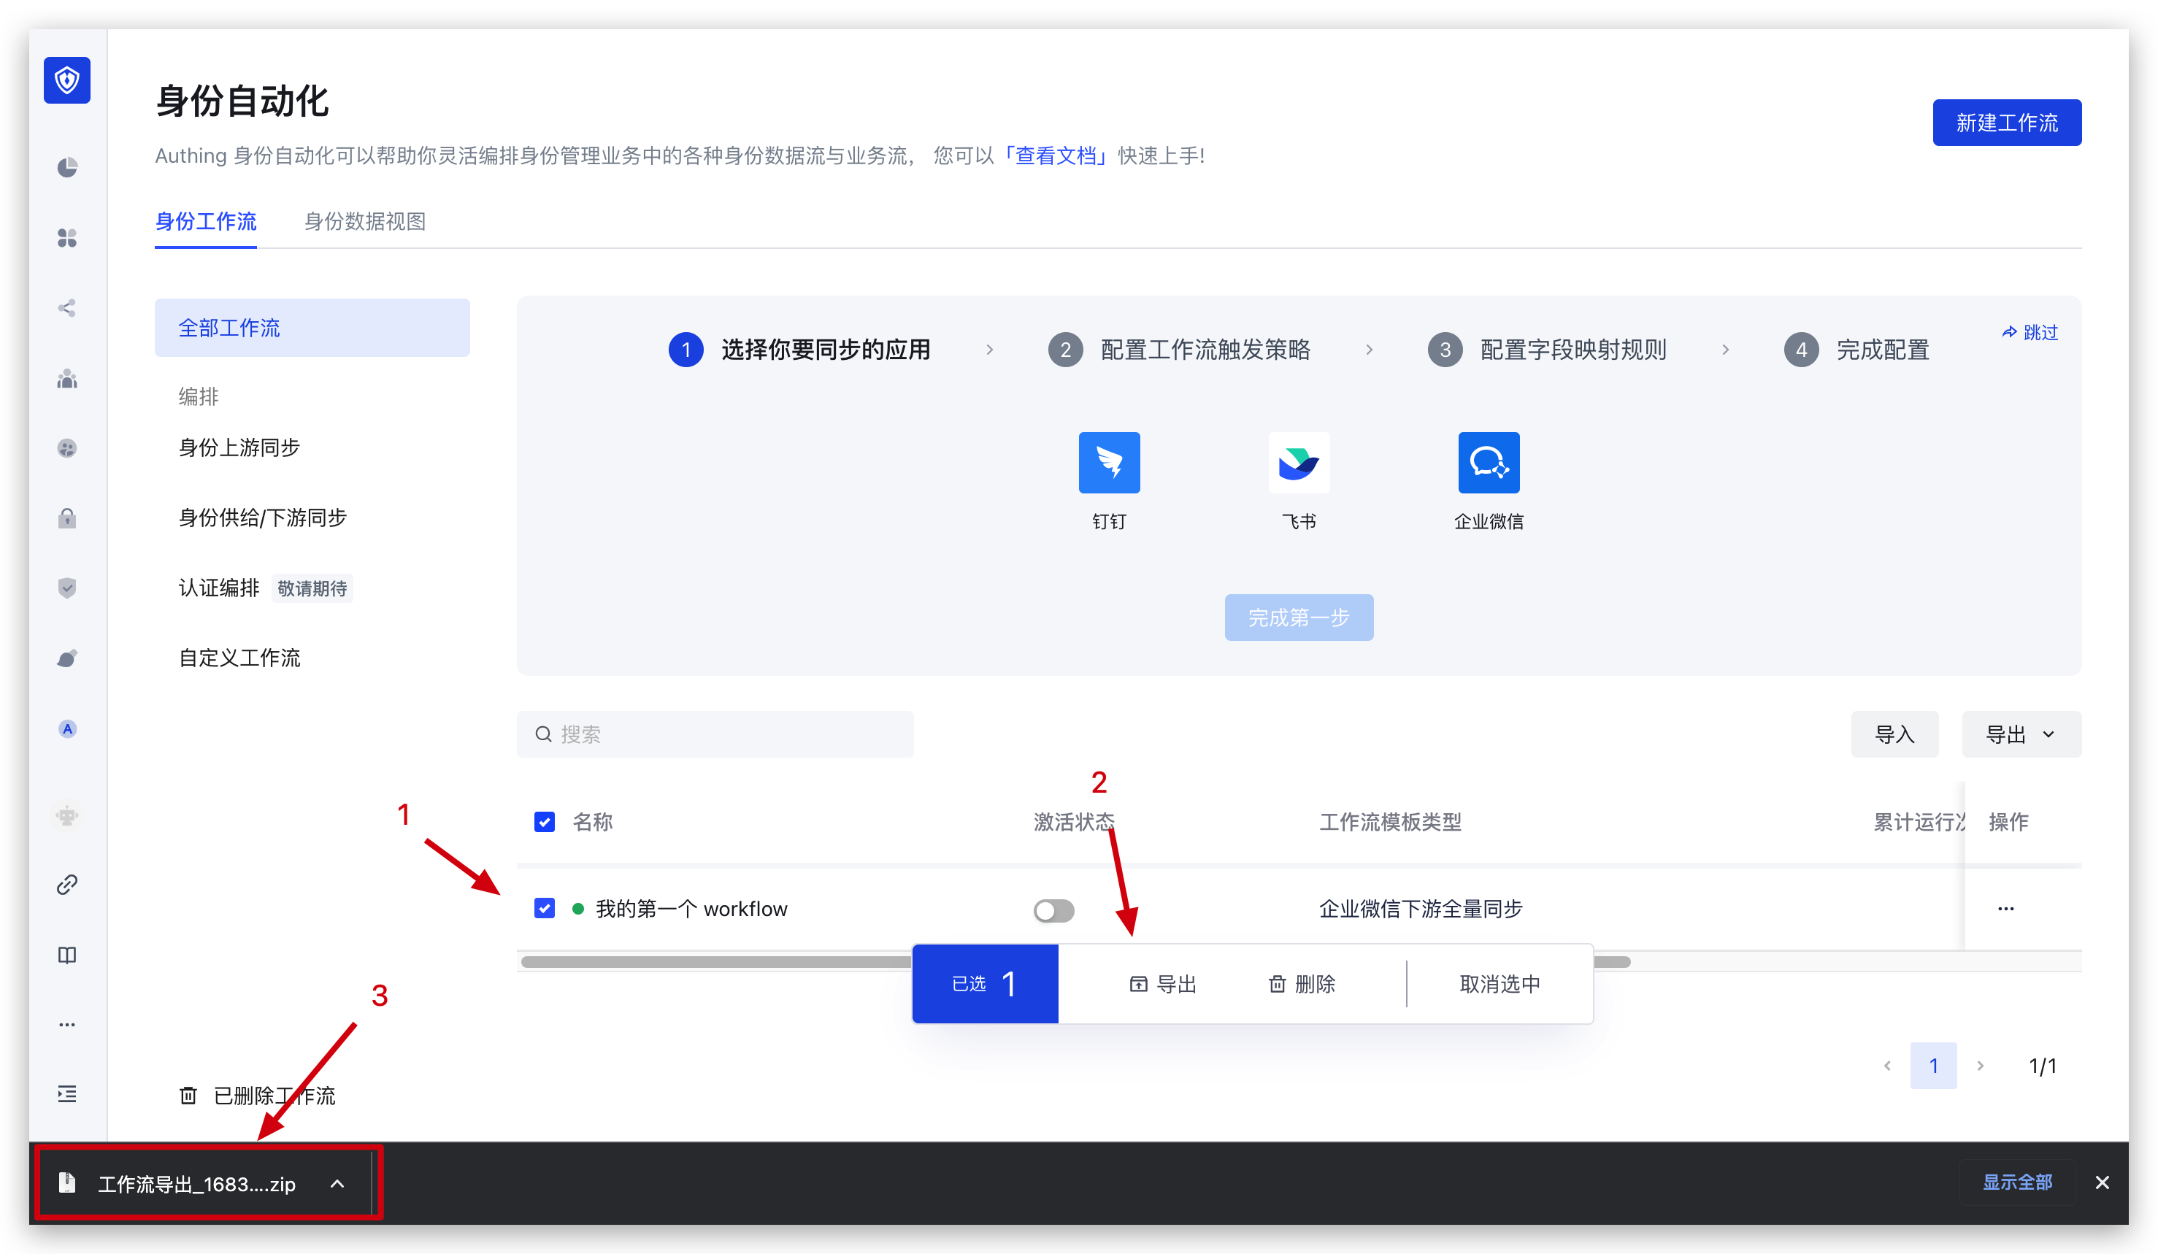This screenshot has height=1254, width=2158.
Task: Click the link chain icon in sidebar
Action: (x=66, y=884)
